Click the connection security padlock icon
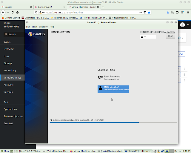The image size is (191, 153). coord(41,13)
